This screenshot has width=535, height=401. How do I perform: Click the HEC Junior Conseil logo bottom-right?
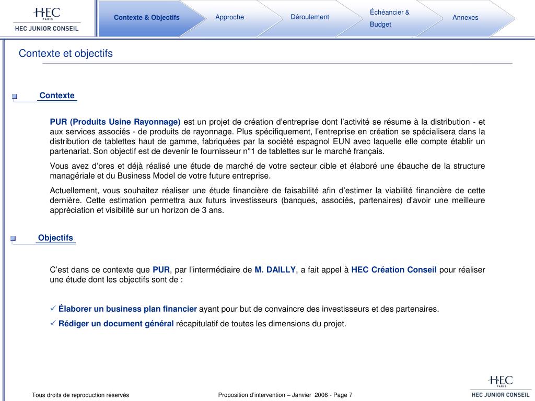coord(500,386)
